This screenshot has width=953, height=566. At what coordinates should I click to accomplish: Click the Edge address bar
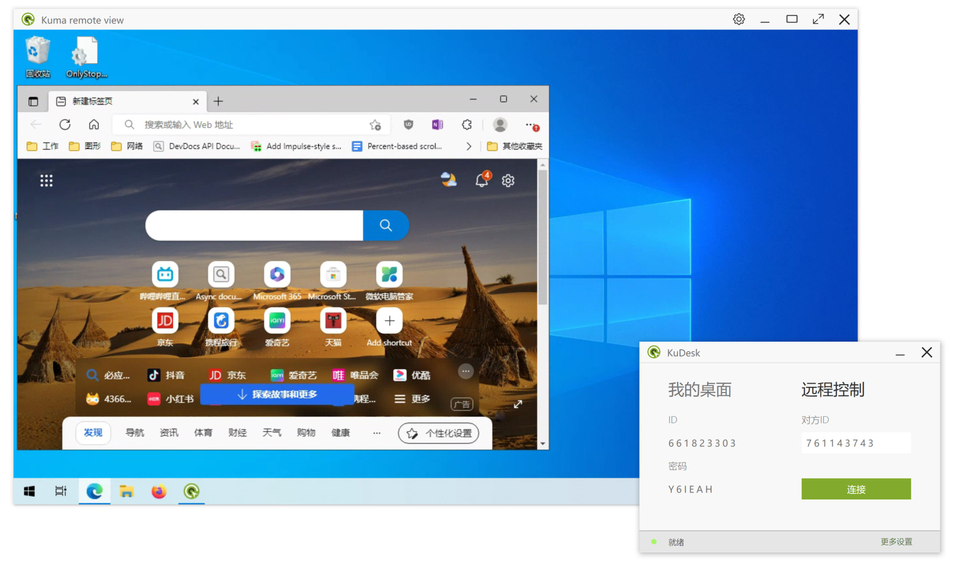click(252, 125)
